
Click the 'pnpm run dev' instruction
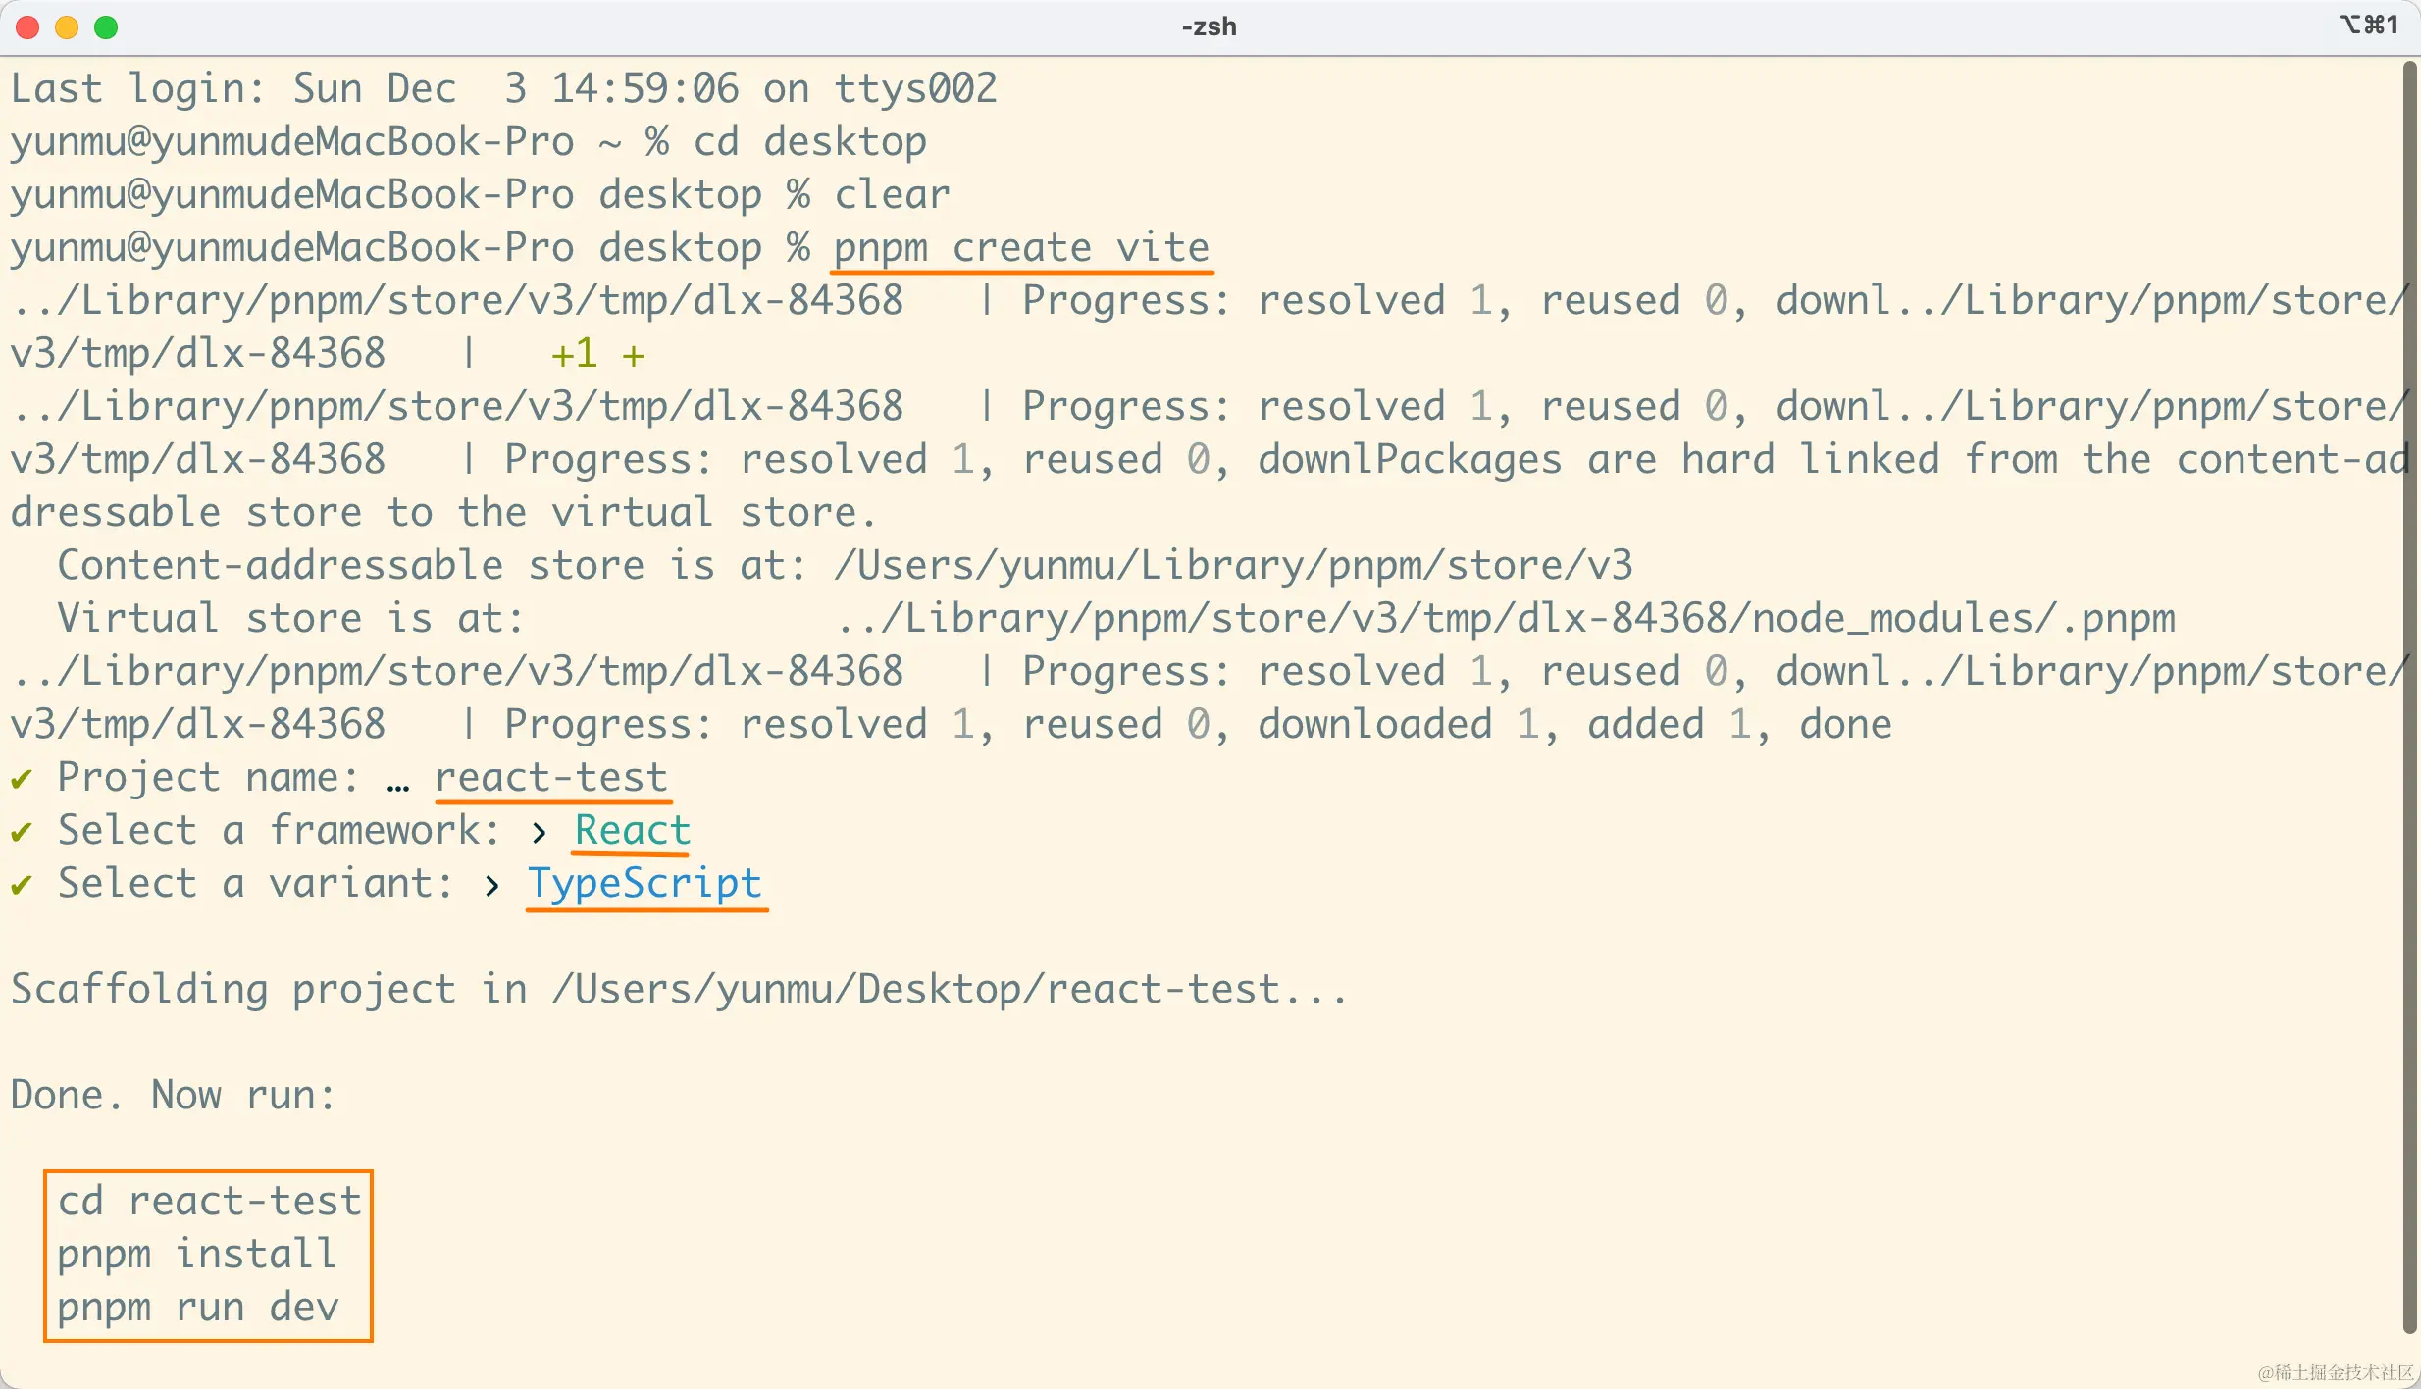point(198,1308)
